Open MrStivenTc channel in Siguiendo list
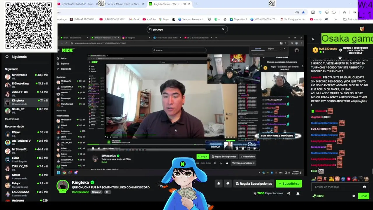The image size is (373, 210). coord(27,76)
